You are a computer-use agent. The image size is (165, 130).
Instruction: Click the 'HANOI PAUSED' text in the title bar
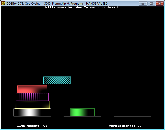pos(97,4)
